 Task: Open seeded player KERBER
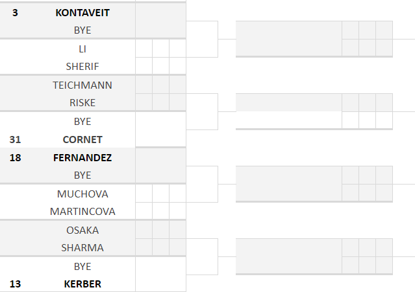tap(82, 284)
